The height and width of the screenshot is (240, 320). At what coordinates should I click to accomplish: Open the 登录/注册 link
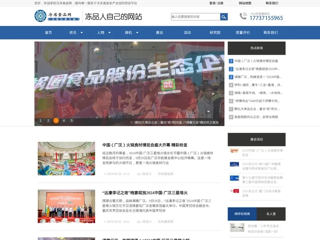pyautogui.click(x=216, y=3)
